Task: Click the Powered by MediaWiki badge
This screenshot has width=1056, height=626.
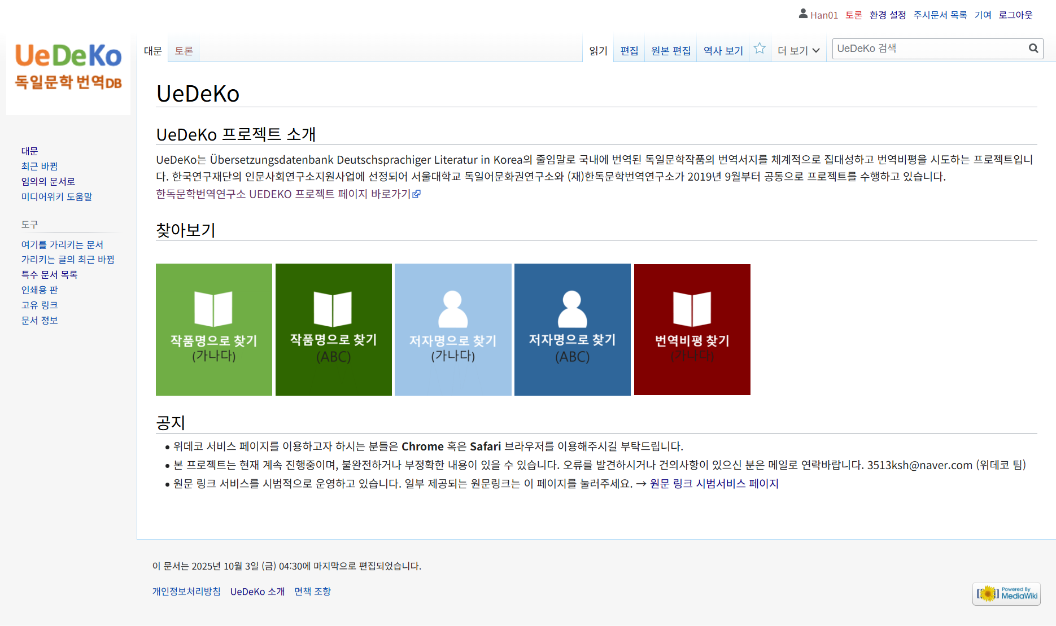Action: [x=1006, y=594]
